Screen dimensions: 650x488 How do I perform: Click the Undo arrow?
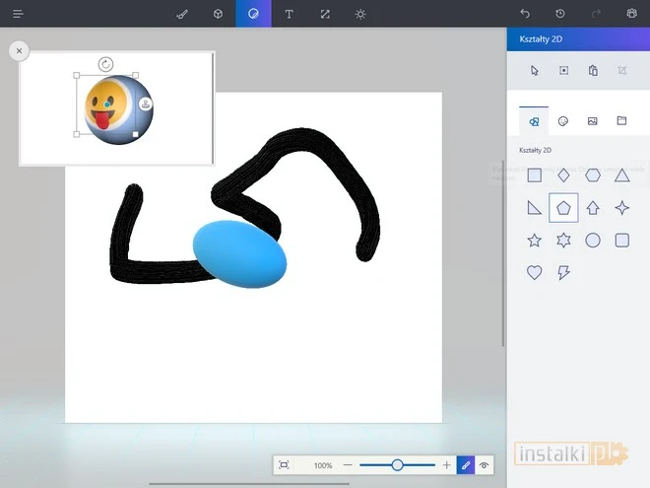525,14
